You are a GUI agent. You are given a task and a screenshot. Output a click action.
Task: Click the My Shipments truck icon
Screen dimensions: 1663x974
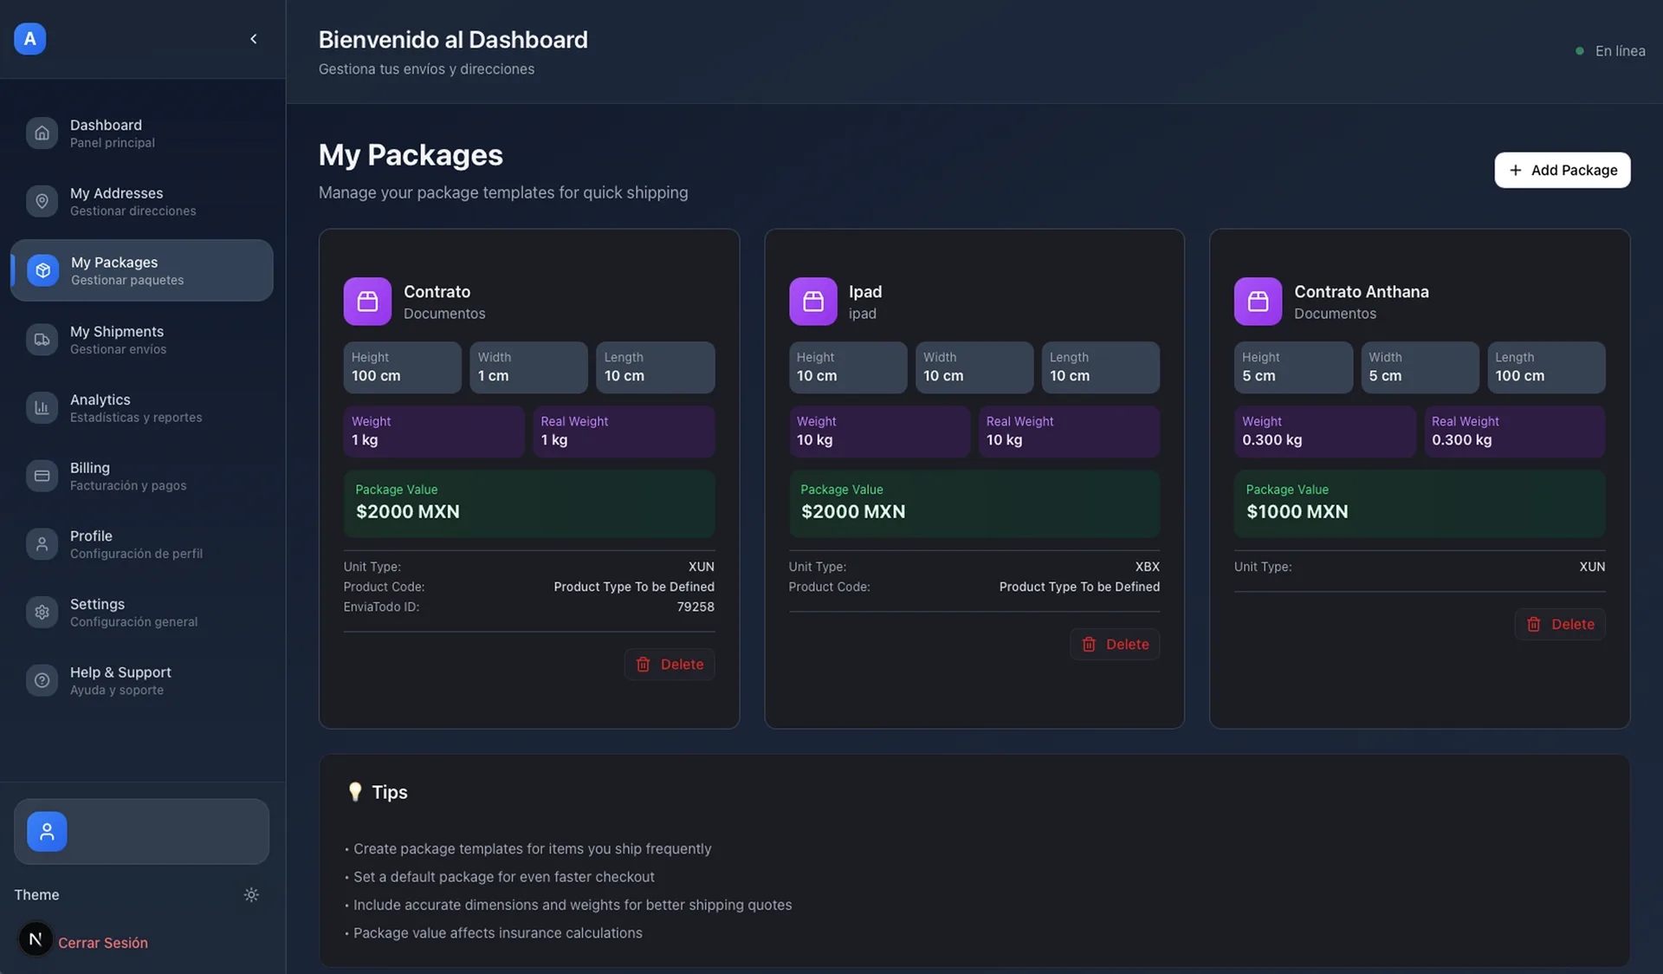click(x=42, y=340)
